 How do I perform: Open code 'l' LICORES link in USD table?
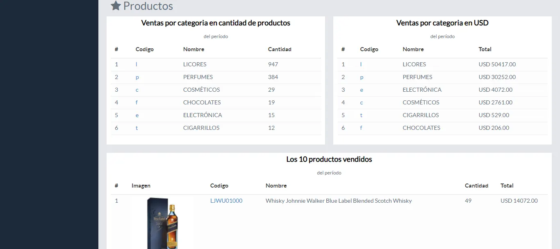click(x=361, y=64)
